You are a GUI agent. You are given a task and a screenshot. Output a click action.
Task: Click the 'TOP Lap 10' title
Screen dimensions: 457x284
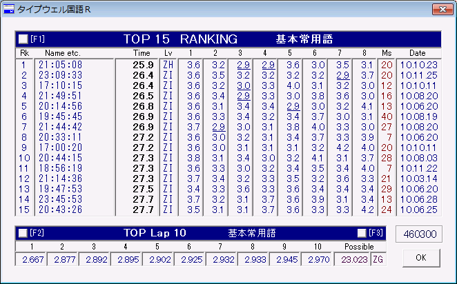coord(155,233)
